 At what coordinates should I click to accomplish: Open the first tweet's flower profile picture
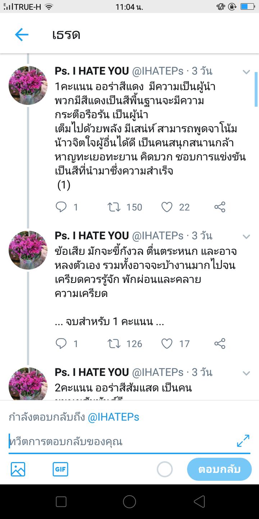[x=28, y=85]
